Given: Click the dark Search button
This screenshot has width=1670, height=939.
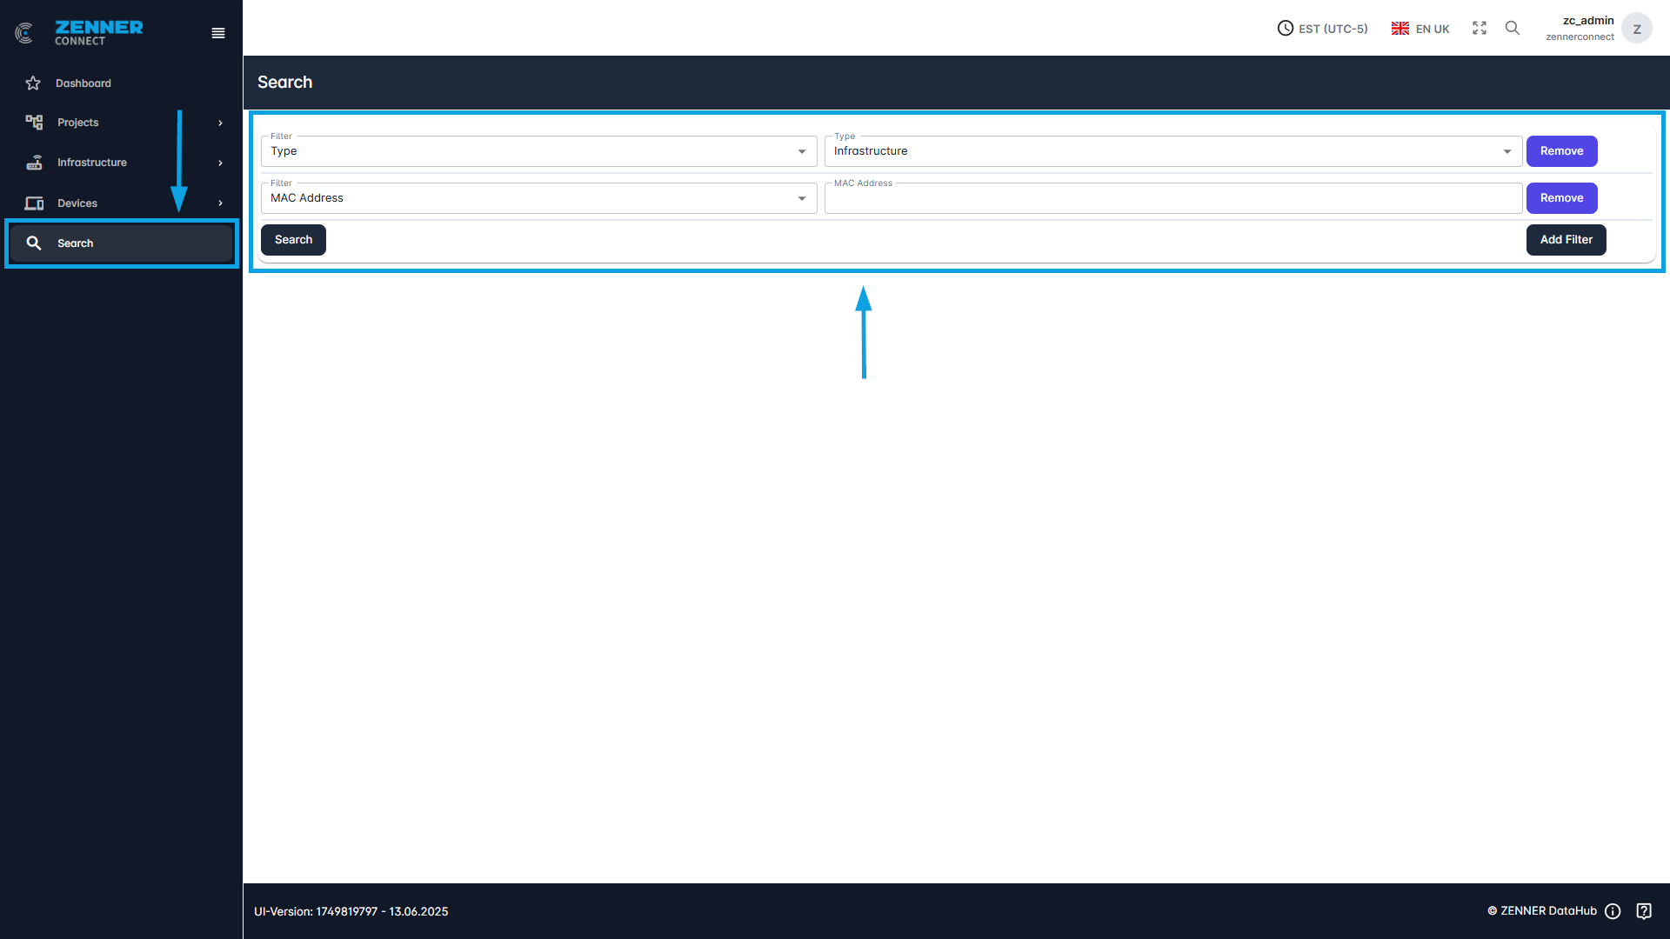Looking at the screenshot, I should pyautogui.click(x=293, y=240).
